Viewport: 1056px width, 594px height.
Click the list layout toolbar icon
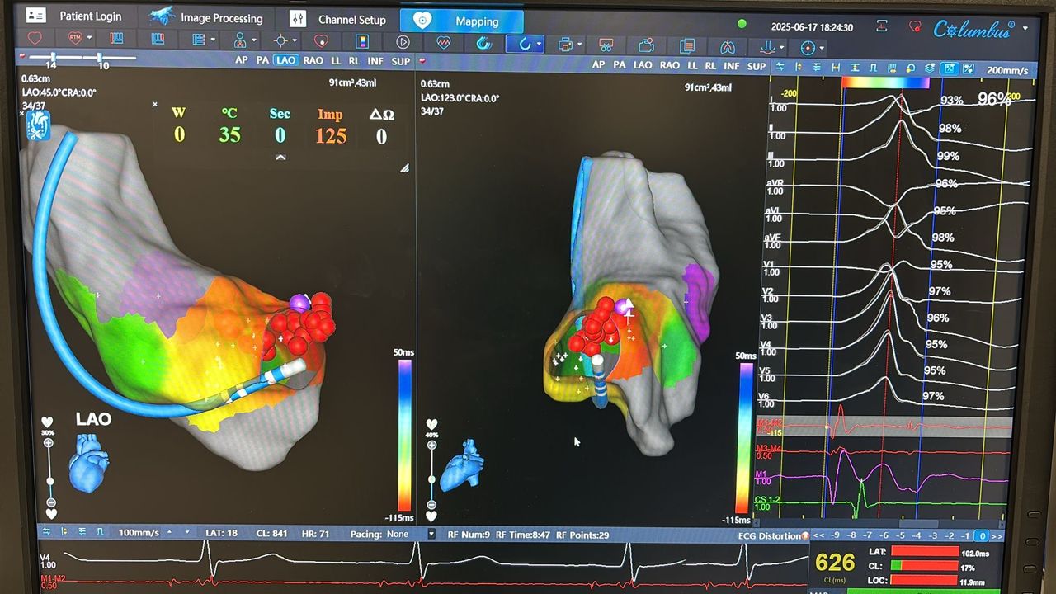click(198, 40)
